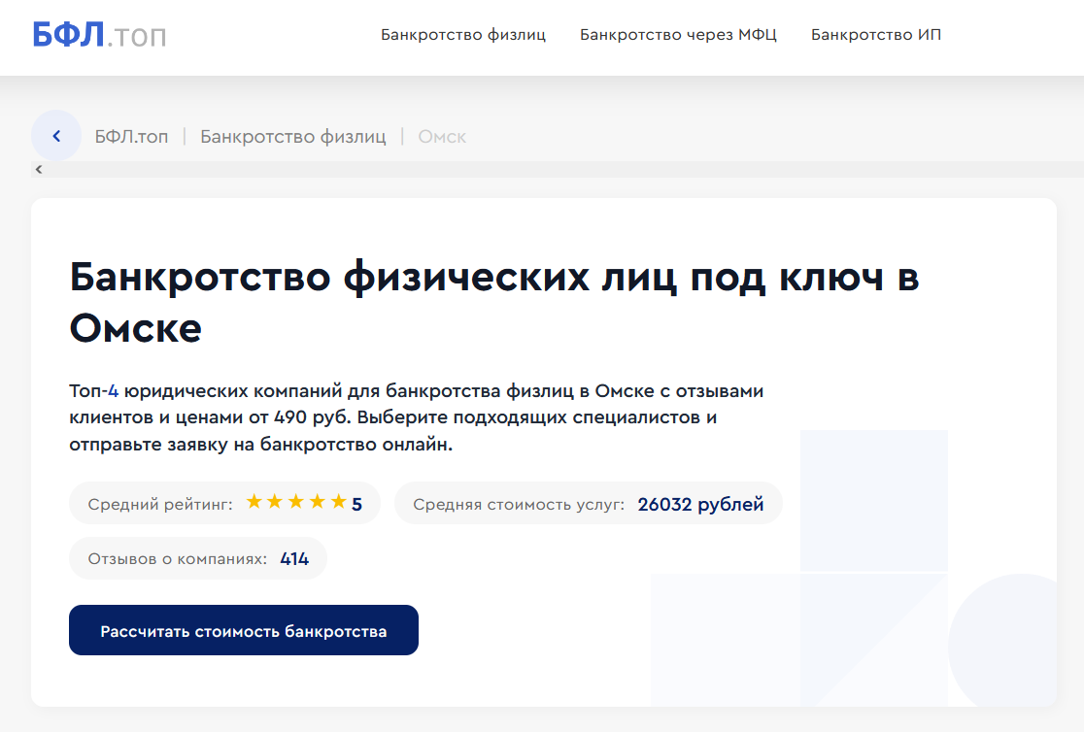The image size is (1084, 732).
Task: Open the БФЛ.топ logo homepage
Action: pyautogui.click(x=99, y=35)
